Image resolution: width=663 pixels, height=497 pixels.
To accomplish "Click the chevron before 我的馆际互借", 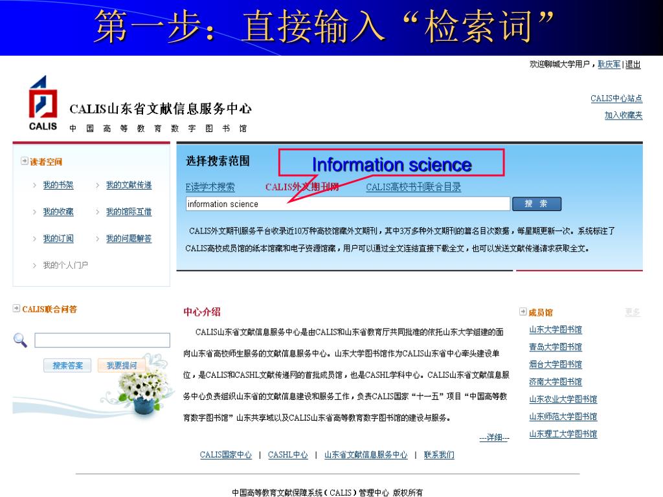I will tap(97, 212).
